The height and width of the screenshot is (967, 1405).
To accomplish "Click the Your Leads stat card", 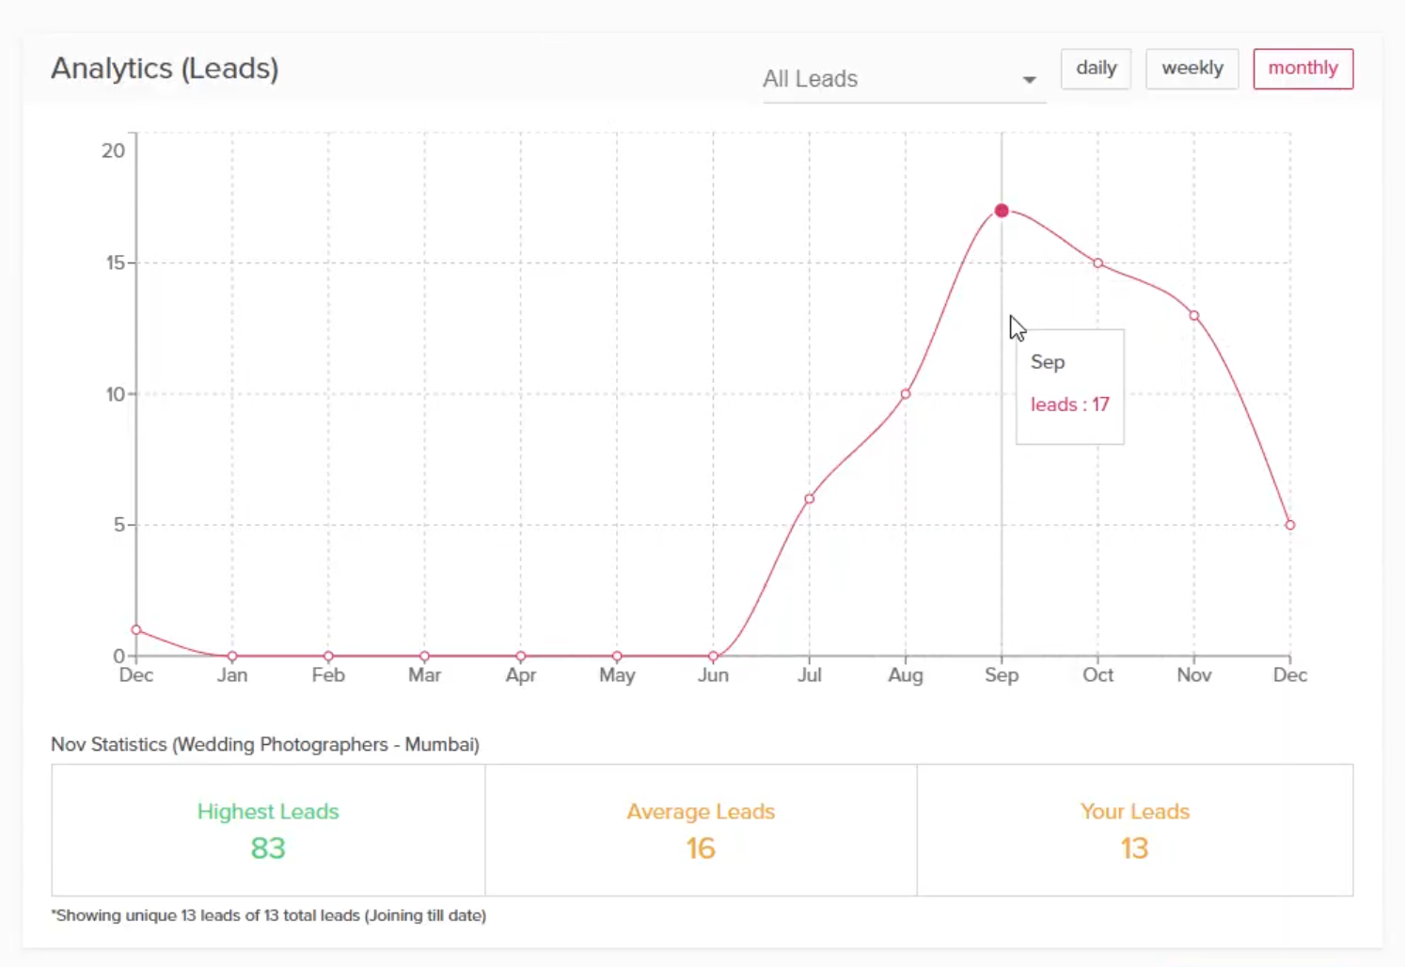I will (x=1134, y=830).
